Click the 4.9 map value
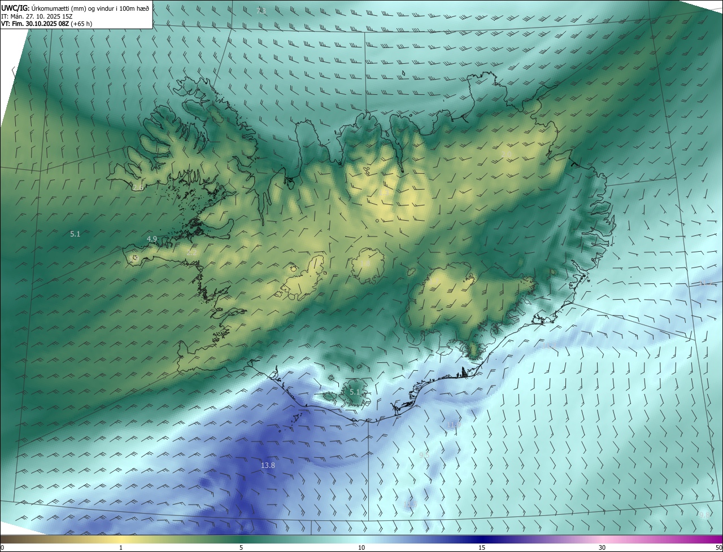The image size is (723, 552). click(152, 239)
